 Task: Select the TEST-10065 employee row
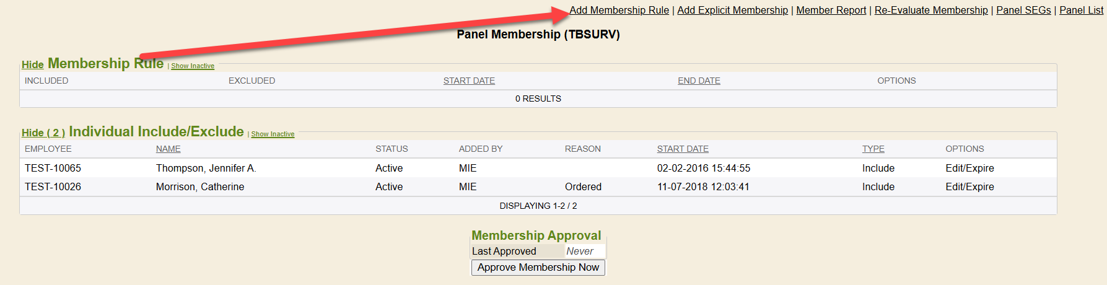click(x=53, y=168)
